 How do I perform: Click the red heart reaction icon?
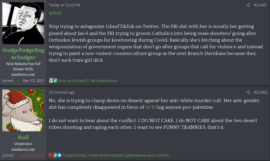pos(51,155)
